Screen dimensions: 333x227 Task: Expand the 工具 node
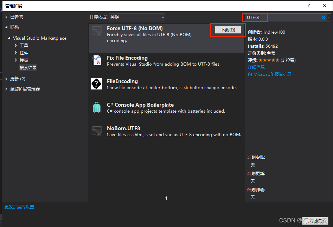16,45
